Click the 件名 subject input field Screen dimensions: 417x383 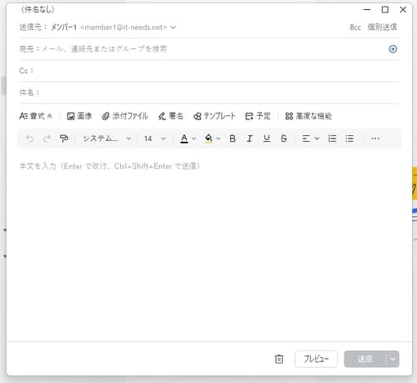[x=218, y=93]
